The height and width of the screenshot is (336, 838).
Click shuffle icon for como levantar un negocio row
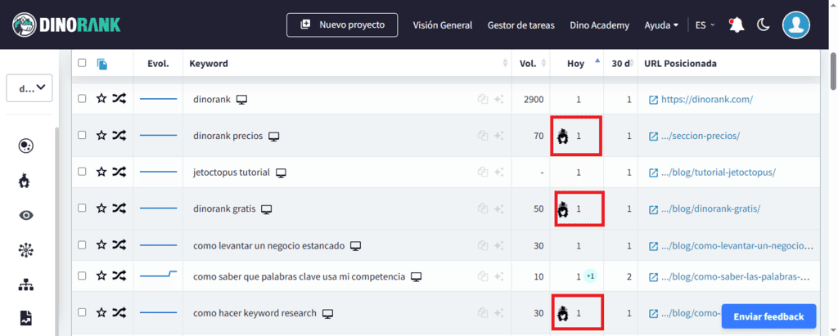click(x=119, y=245)
